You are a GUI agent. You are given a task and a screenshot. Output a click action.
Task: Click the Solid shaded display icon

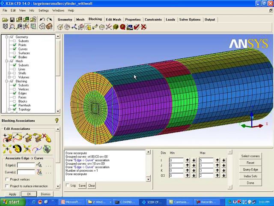point(49,27)
